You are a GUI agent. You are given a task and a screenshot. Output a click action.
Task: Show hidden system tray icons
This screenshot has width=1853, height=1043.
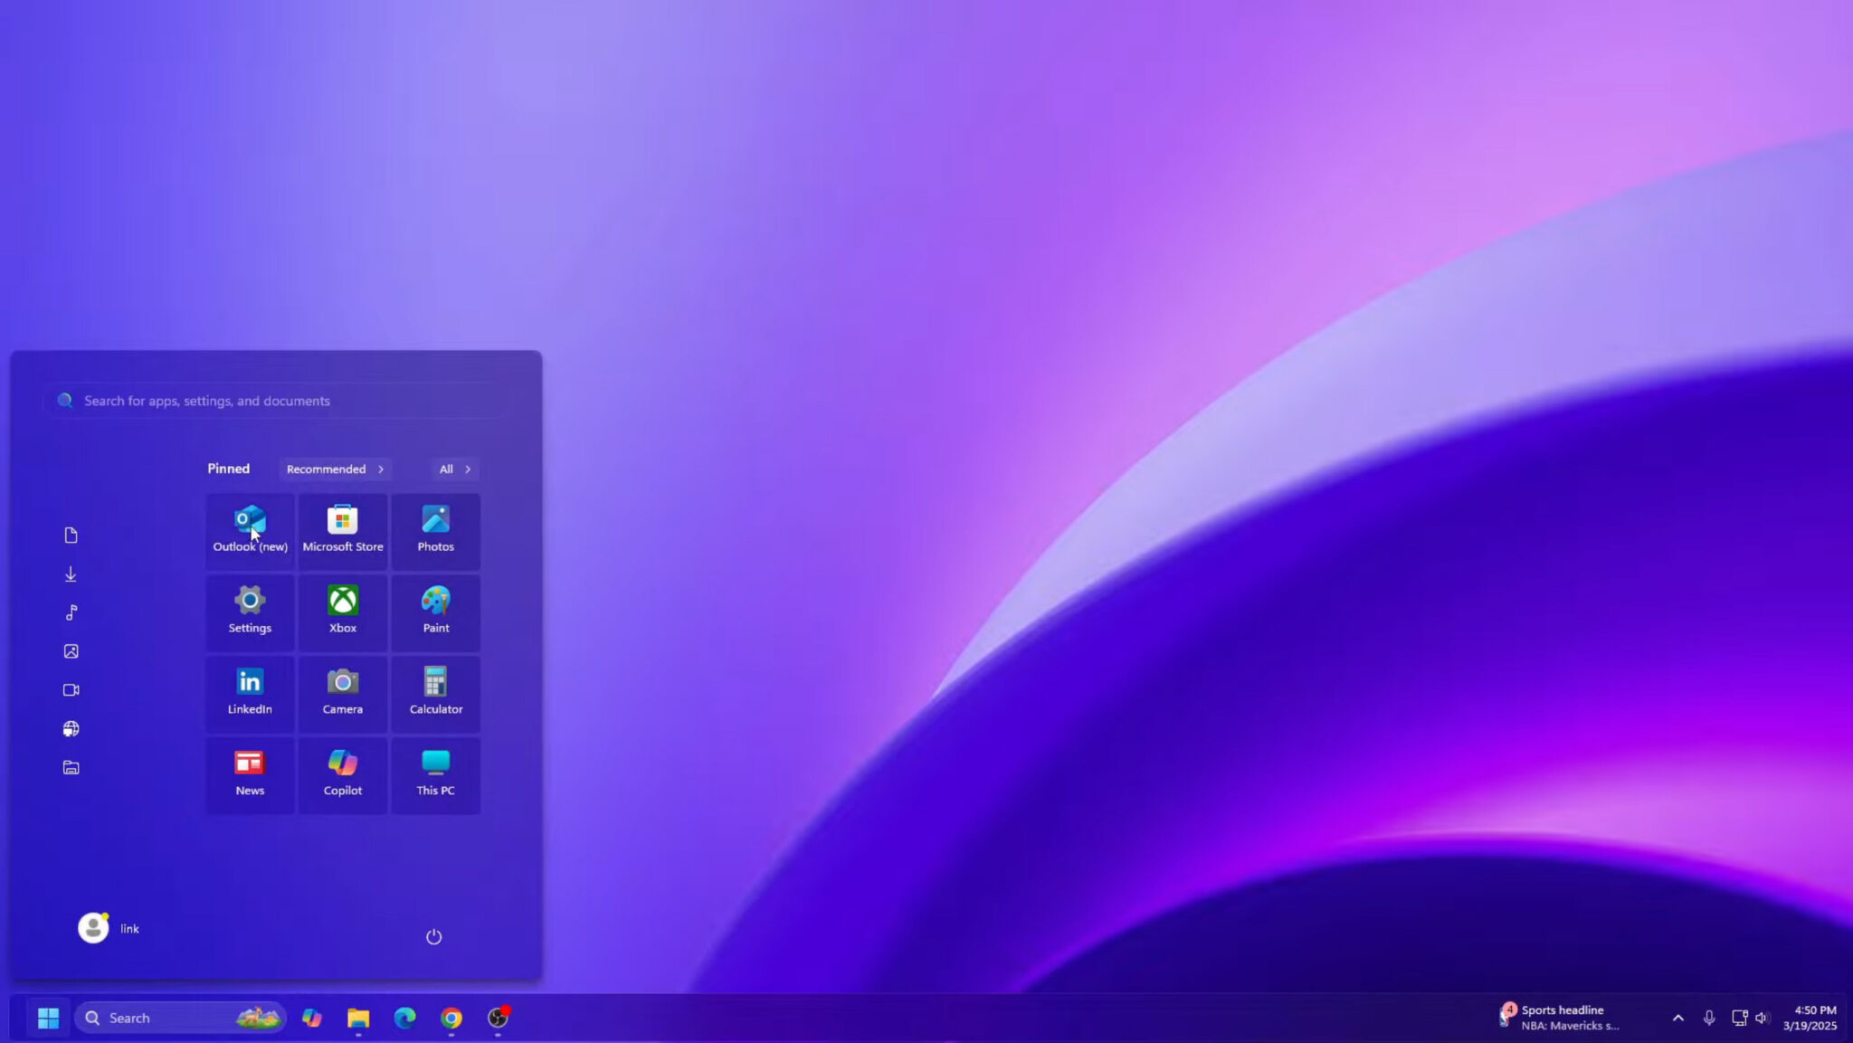(1678, 1017)
